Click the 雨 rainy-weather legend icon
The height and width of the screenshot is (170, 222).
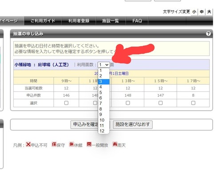point(115,144)
